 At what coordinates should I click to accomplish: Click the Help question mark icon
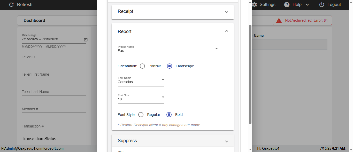[x=287, y=5]
